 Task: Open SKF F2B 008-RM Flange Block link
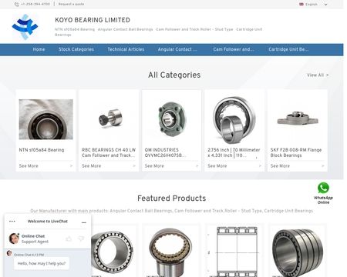296,152
